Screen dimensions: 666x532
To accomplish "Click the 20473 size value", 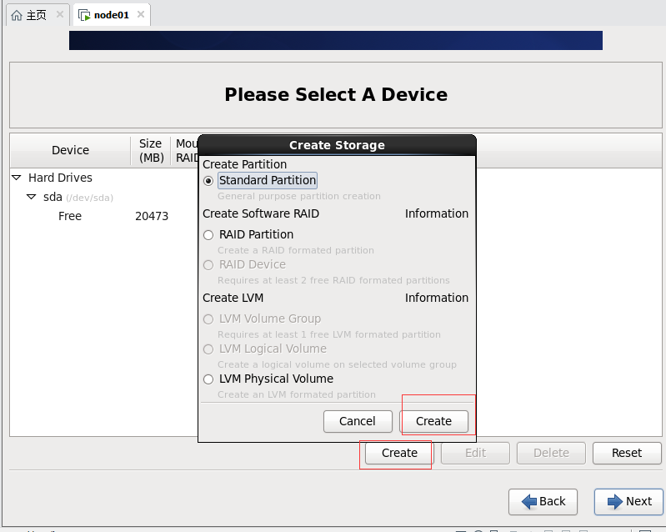I will tap(152, 216).
